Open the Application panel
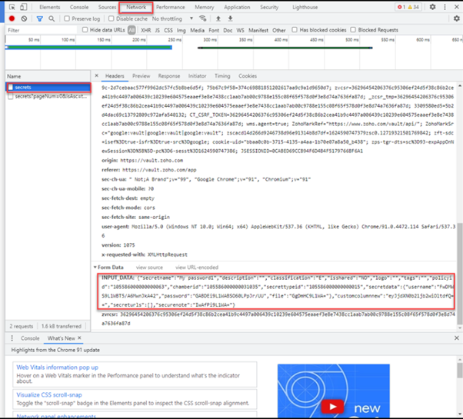The width and height of the screenshot is (463, 419). coord(237,7)
